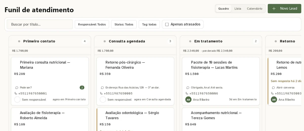Click the empty assignee avatar on Mariana's card
304x131 pixels.
tap(17, 100)
